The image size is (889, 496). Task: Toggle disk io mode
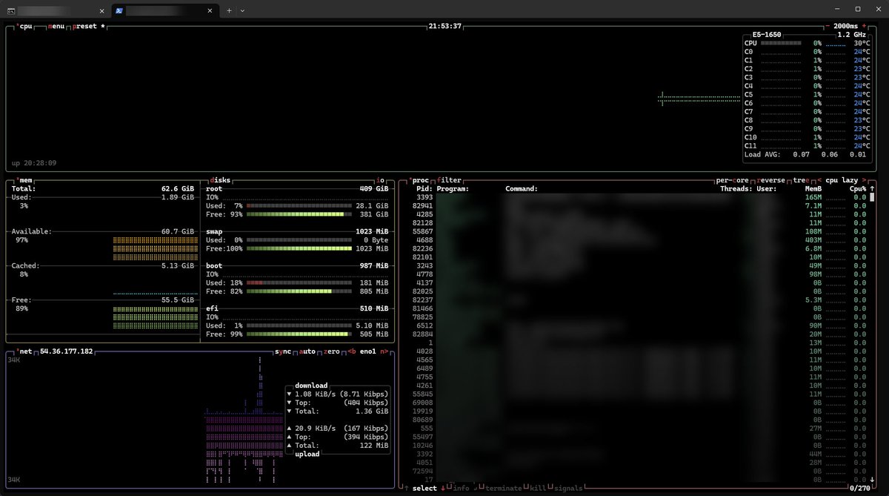(381, 180)
